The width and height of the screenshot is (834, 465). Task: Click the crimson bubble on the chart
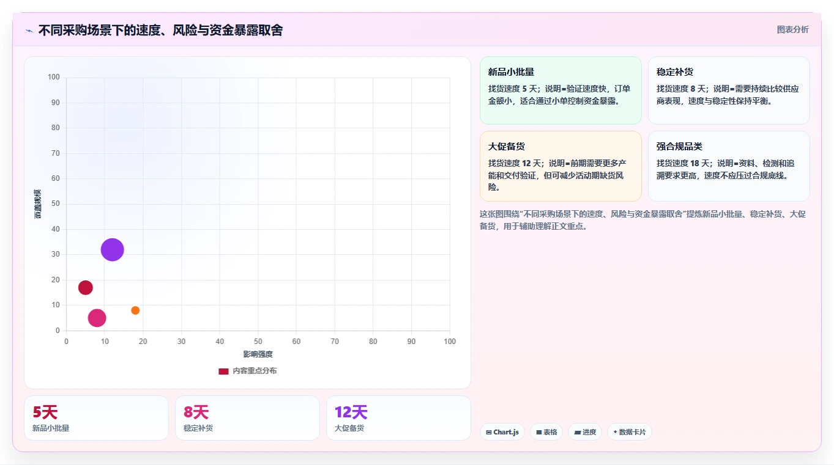click(x=86, y=288)
